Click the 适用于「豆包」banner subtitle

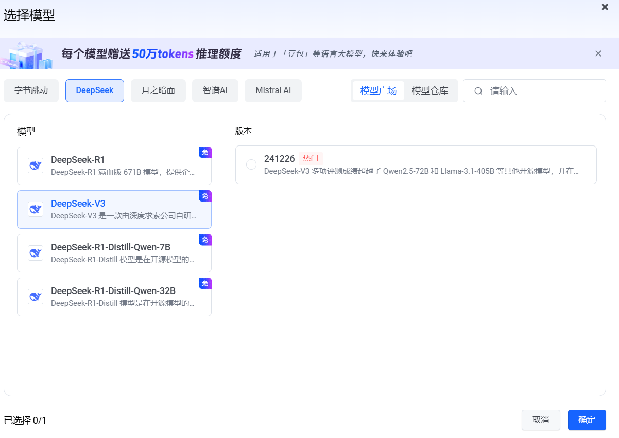(x=333, y=54)
